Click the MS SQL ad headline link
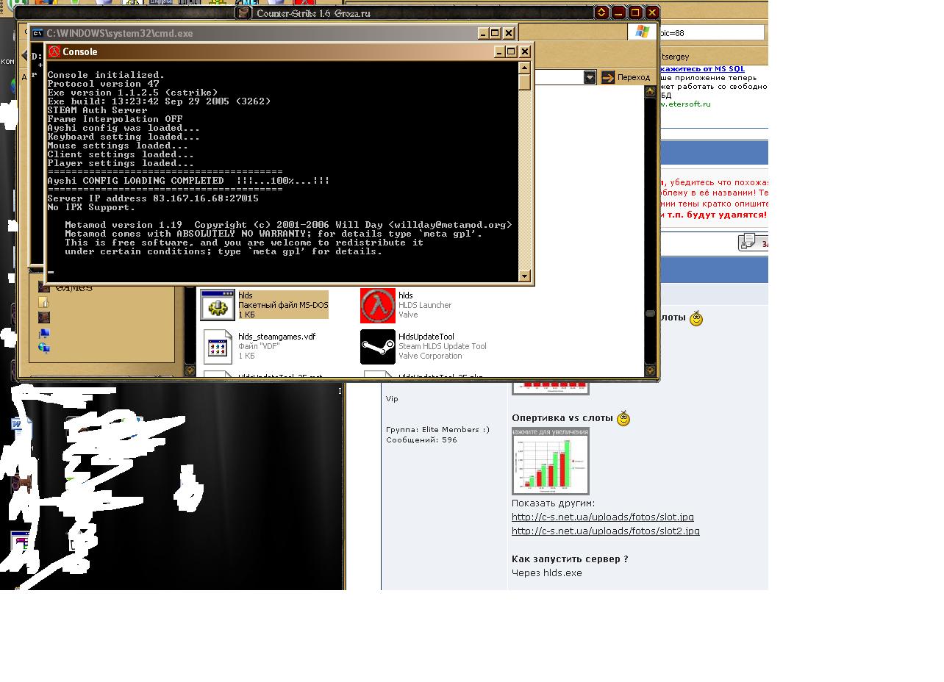Screen dimensions: 944x682 click(702, 68)
